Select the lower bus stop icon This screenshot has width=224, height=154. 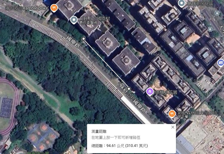click(210, 29)
